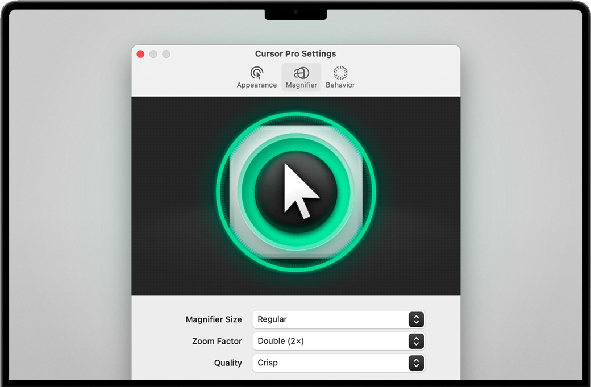Click the red close window button
Image resolution: width=591 pixels, height=387 pixels.
(140, 54)
